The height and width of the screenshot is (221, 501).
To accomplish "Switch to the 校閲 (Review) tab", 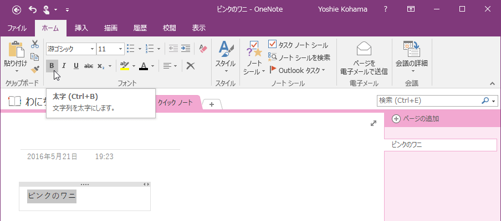I will [x=170, y=28].
